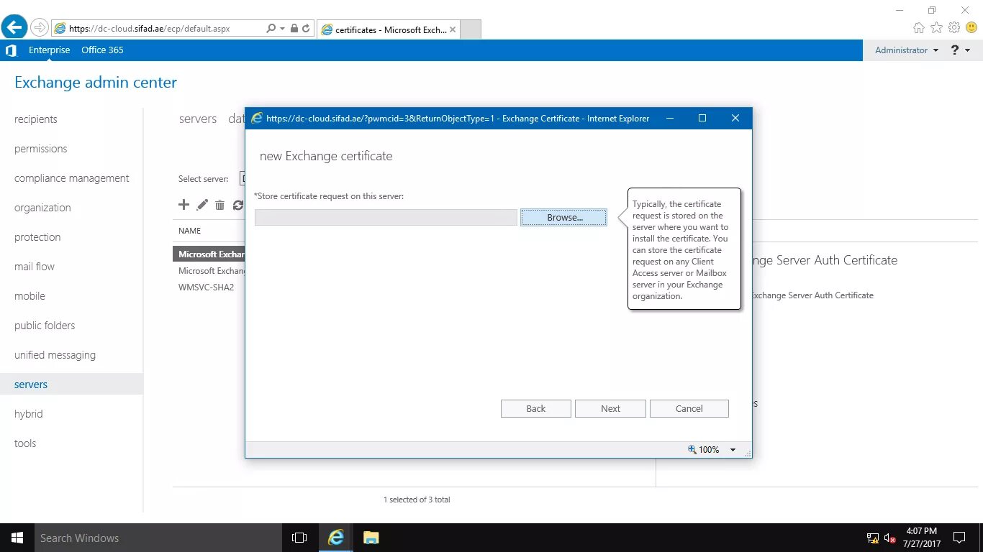This screenshot has height=552, width=983.
Task: Click the address bar URL field
Action: click(x=158, y=29)
